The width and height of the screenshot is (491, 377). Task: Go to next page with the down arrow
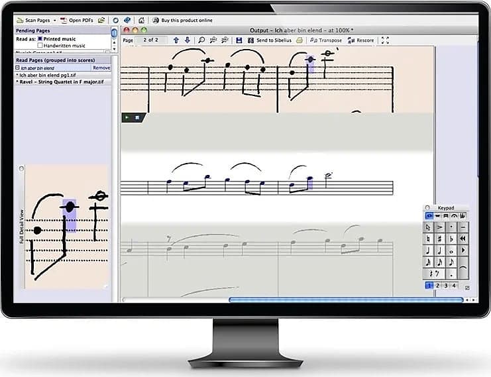point(188,40)
